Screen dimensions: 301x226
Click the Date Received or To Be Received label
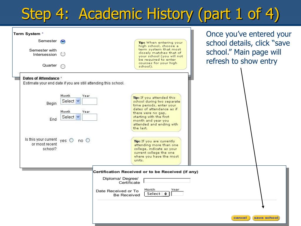(x=118, y=193)
